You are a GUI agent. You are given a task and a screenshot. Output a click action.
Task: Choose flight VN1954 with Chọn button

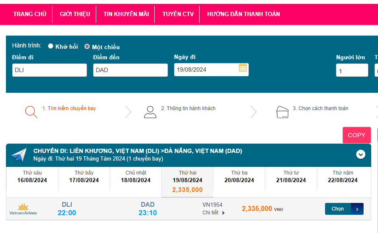pyautogui.click(x=344, y=209)
